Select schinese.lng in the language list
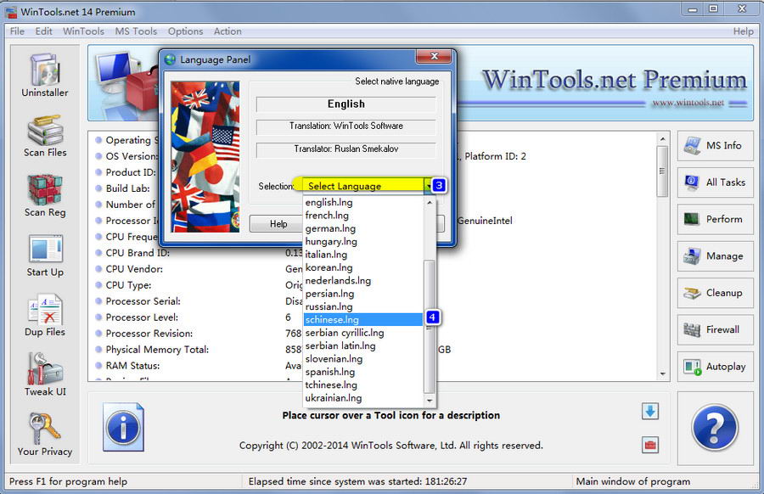764x494 pixels. 363,320
